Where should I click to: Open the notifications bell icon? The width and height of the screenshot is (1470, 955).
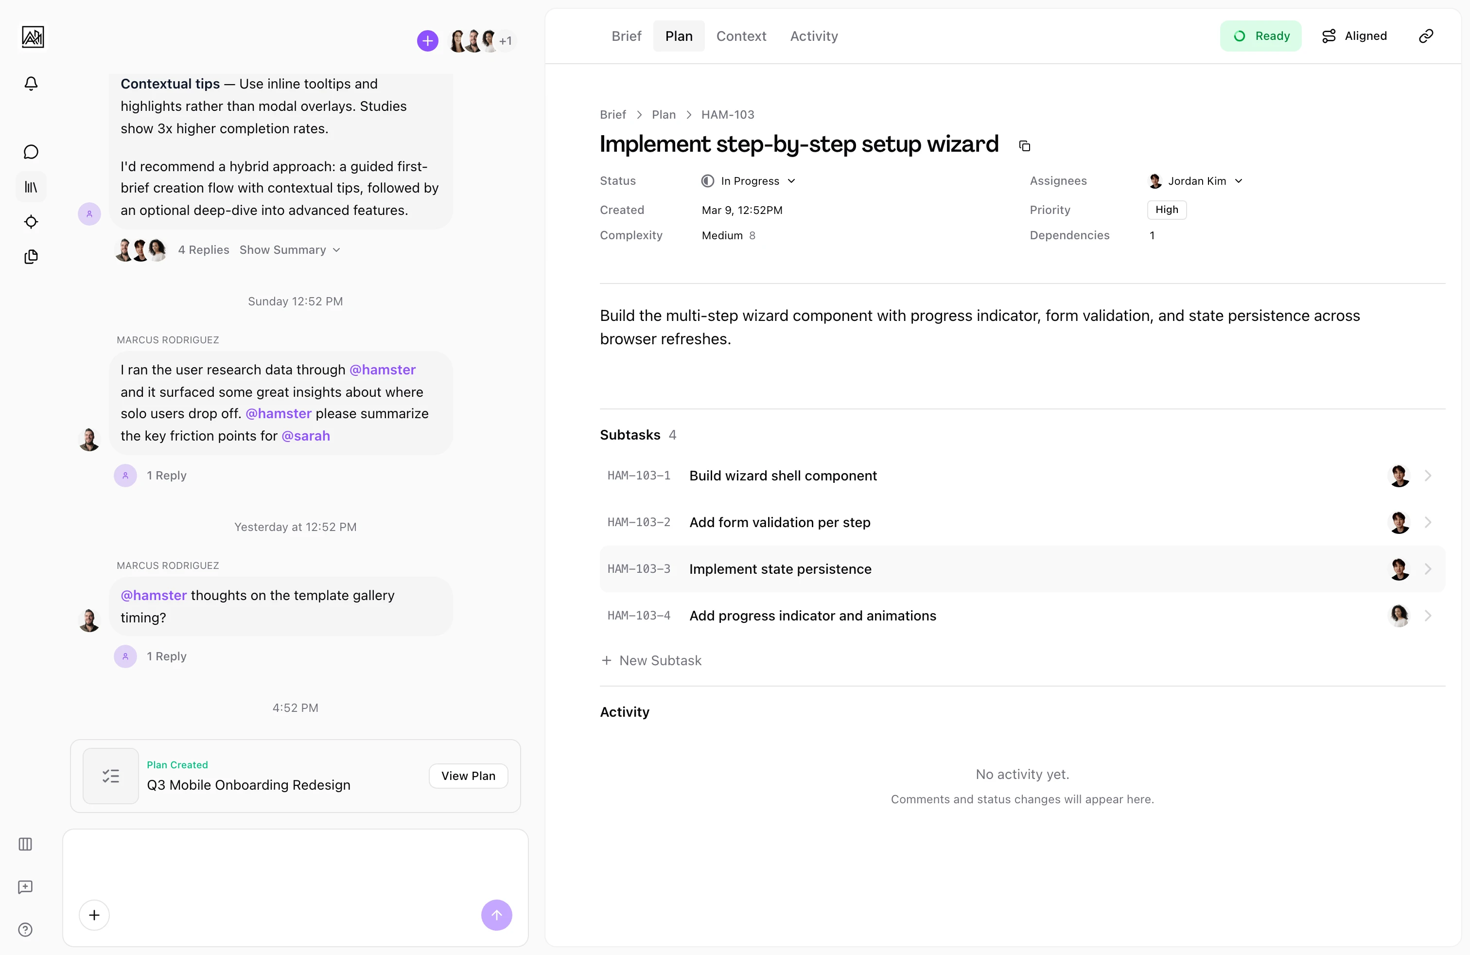(x=31, y=84)
